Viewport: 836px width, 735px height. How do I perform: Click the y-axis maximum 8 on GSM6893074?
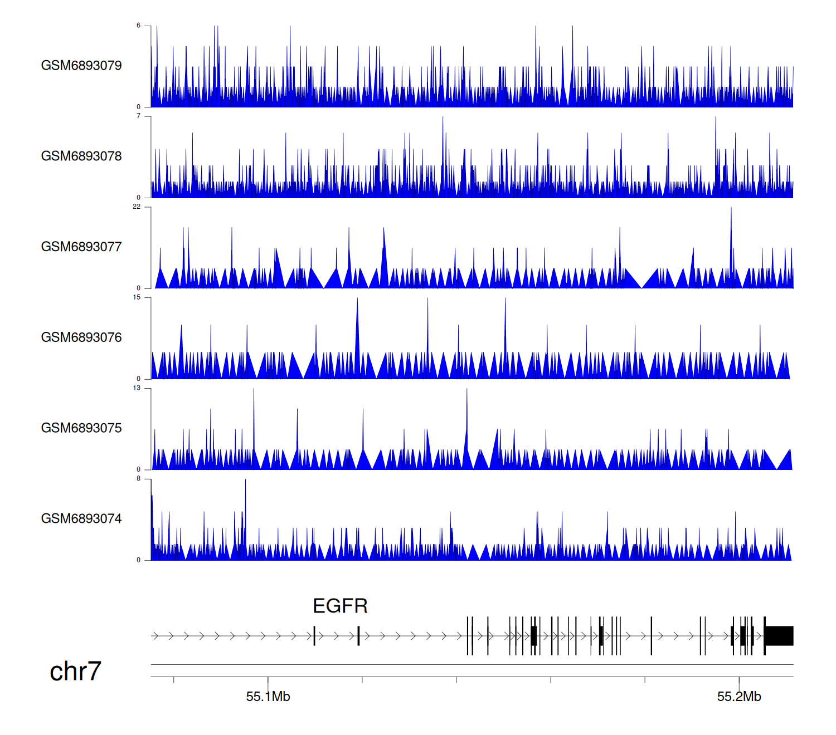pyautogui.click(x=139, y=479)
